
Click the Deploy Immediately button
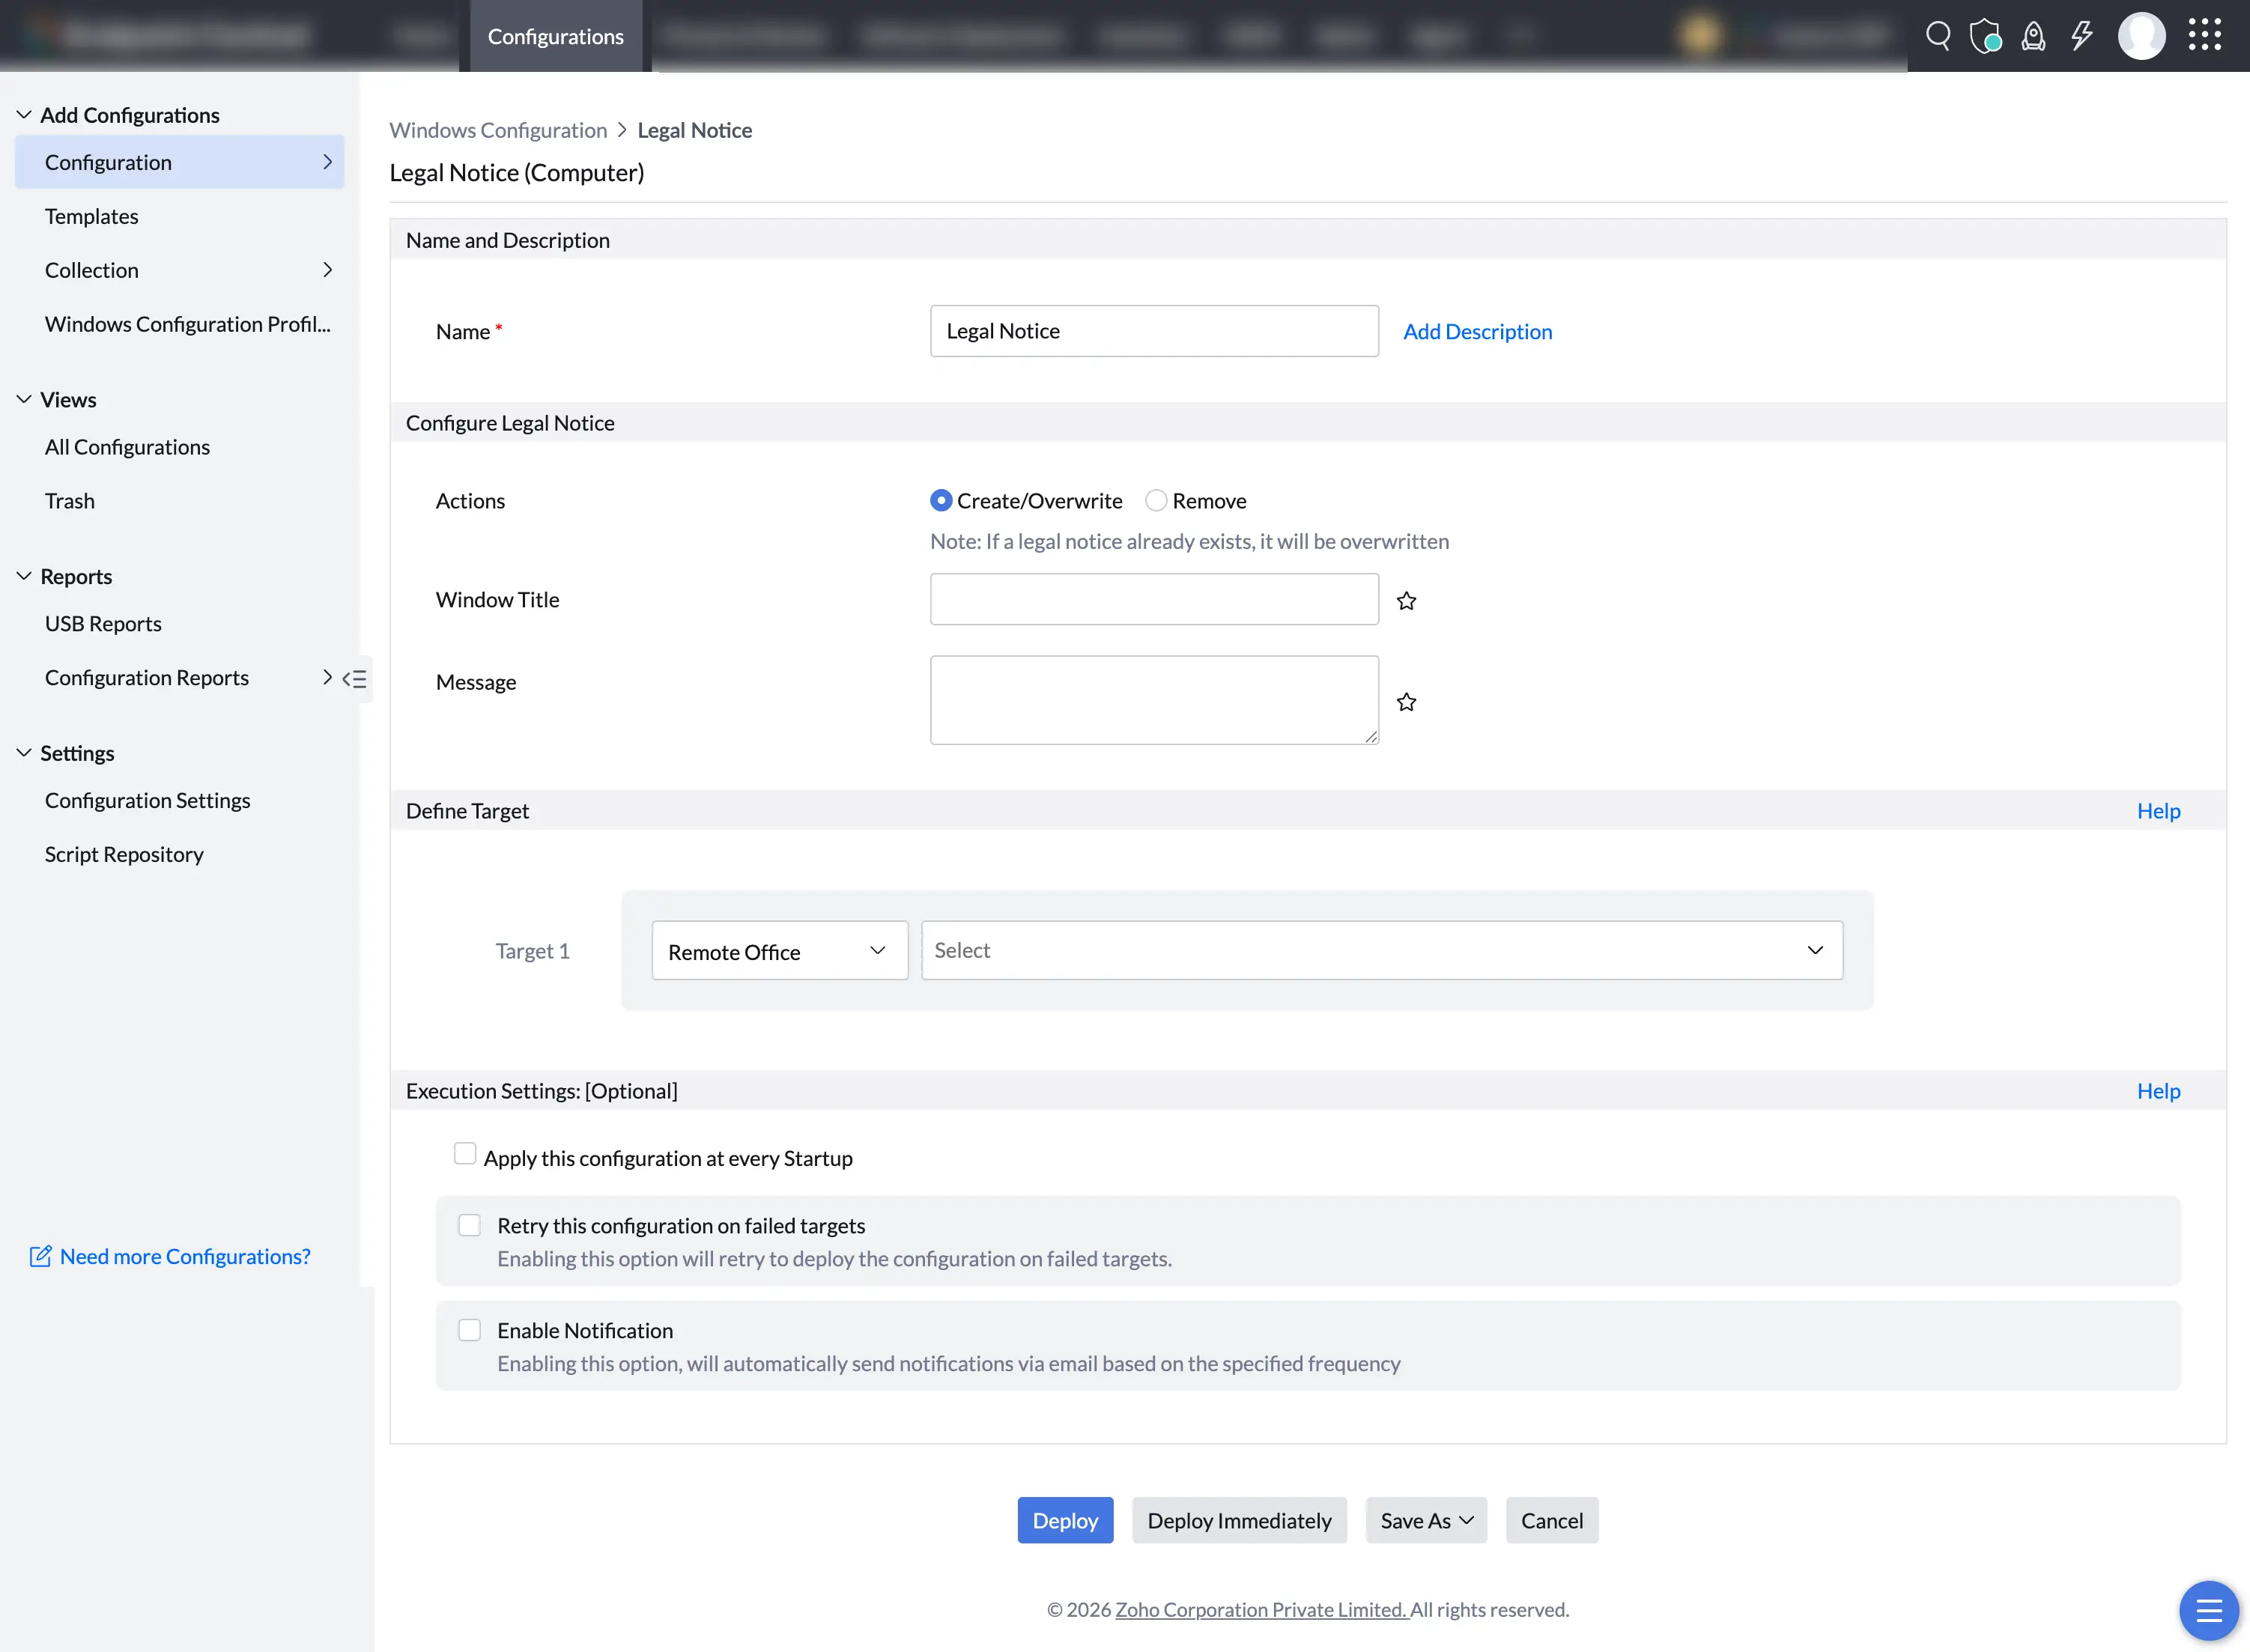[x=1239, y=1520]
